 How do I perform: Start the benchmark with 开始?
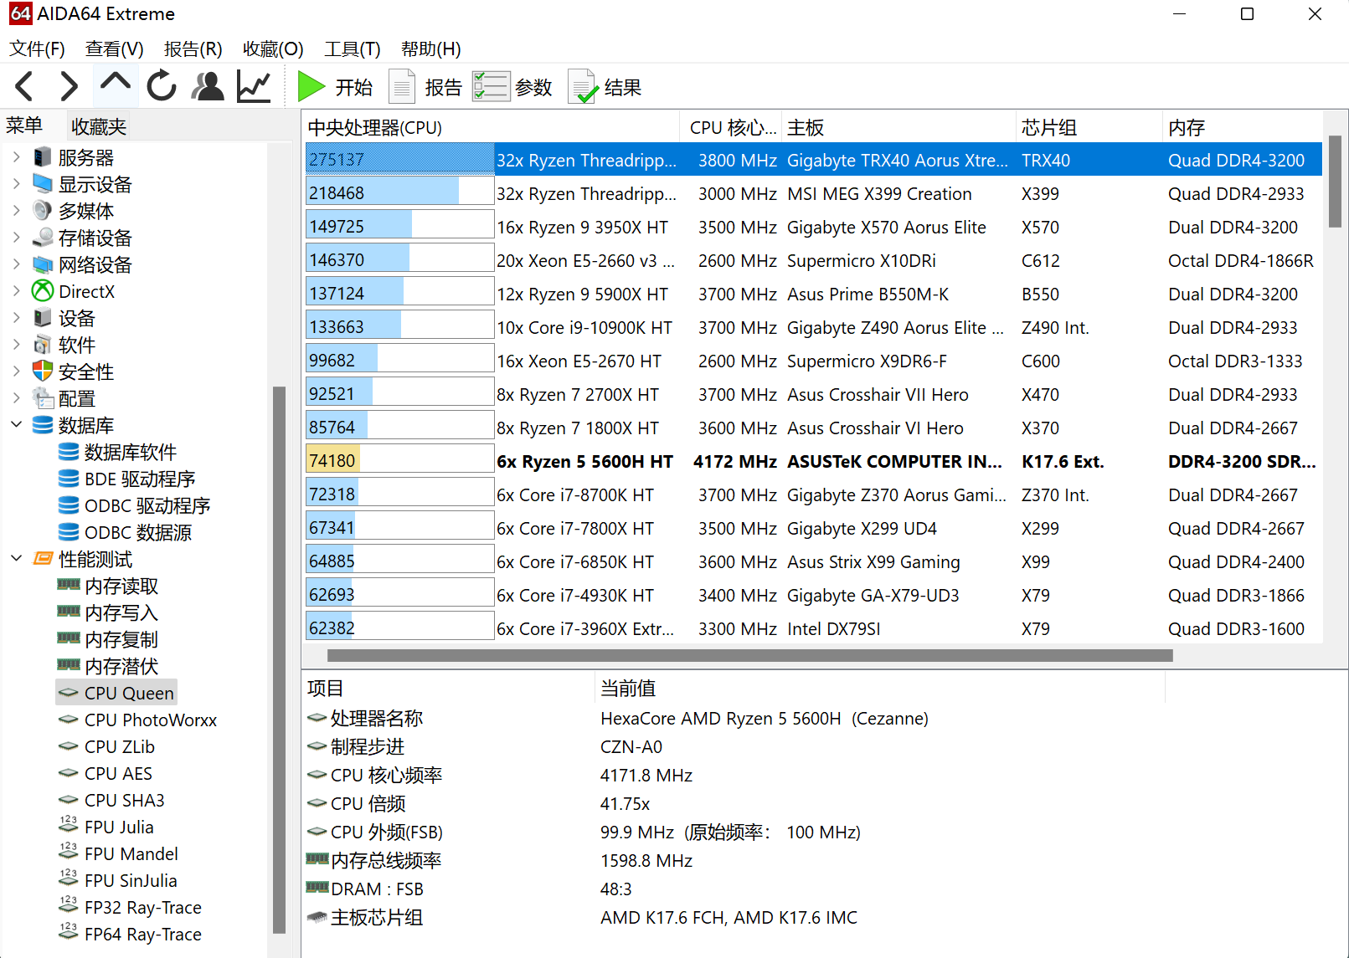335,87
